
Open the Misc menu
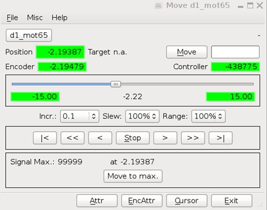coord(35,17)
